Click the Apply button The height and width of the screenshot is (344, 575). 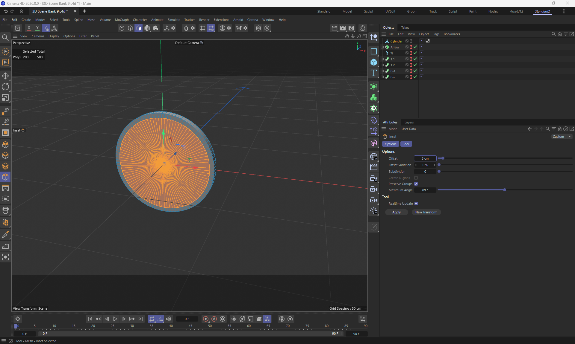pyautogui.click(x=396, y=212)
